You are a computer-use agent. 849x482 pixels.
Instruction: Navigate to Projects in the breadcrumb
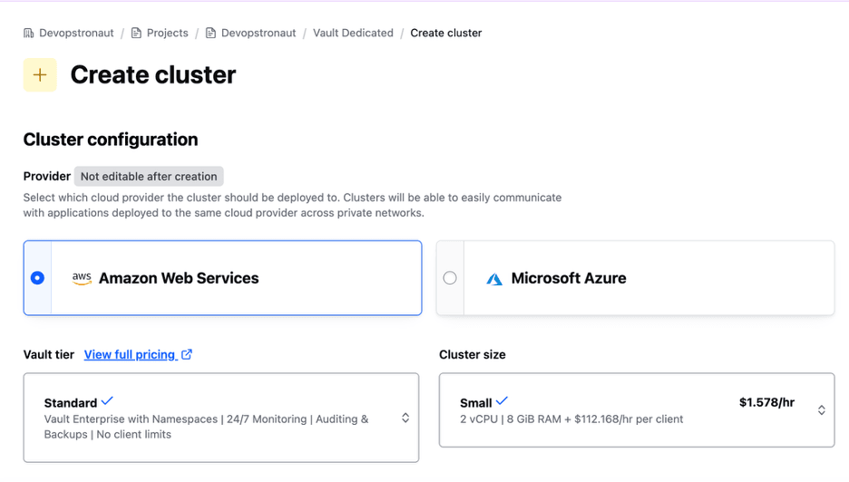click(168, 34)
